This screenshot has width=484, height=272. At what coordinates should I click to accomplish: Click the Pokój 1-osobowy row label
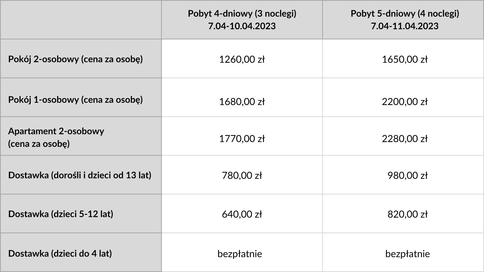click(75, 100)
